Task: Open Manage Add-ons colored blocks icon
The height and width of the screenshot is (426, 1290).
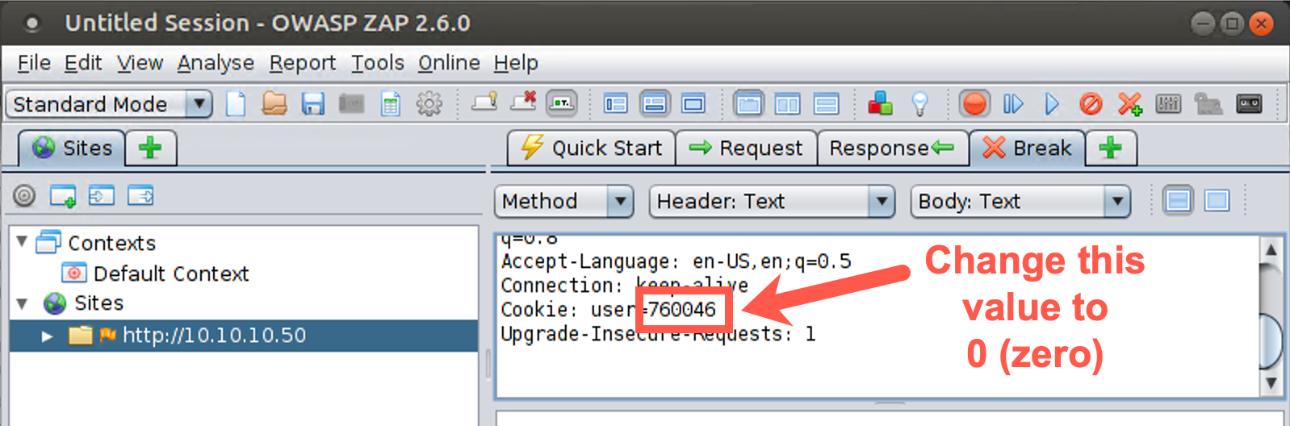Action: [x=880, y=104]
